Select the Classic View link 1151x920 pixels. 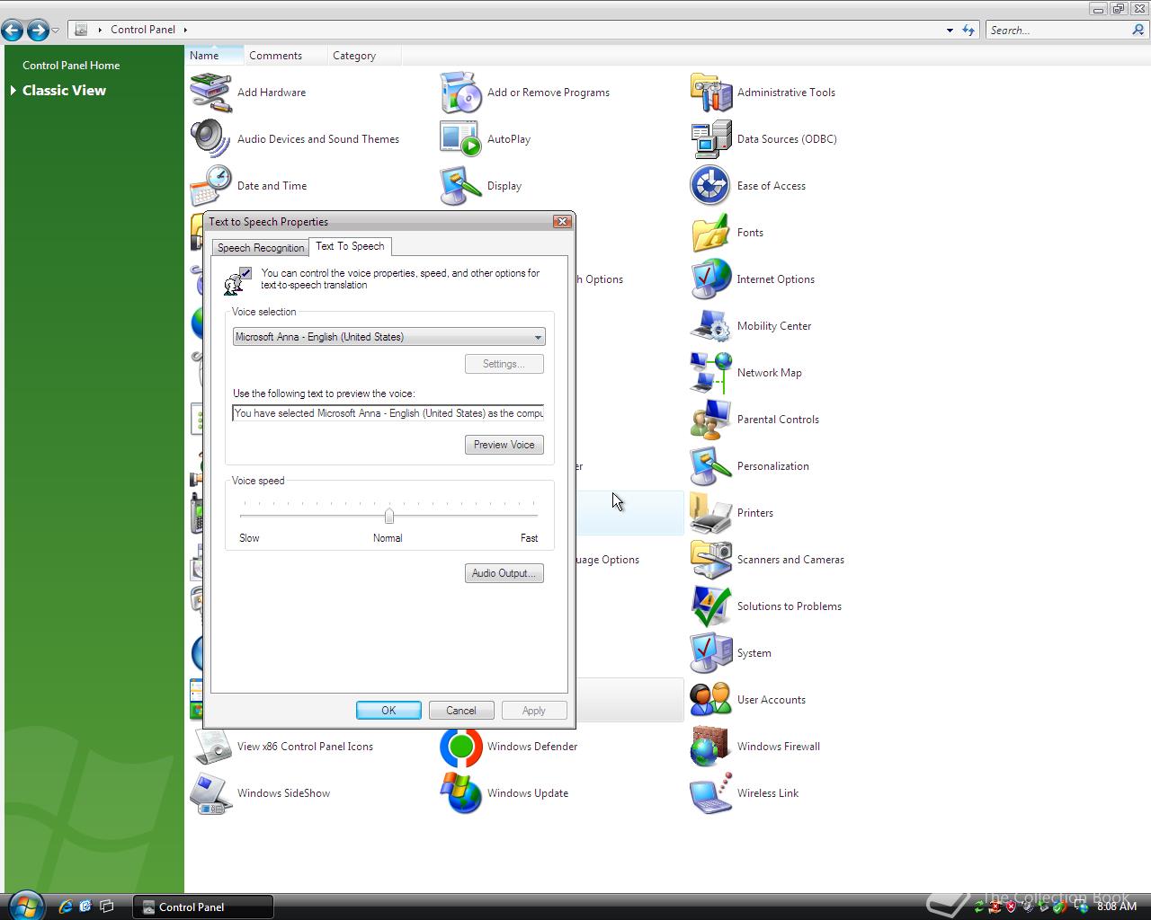coord(64,91)
